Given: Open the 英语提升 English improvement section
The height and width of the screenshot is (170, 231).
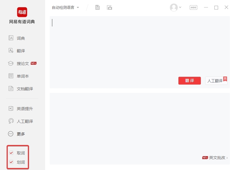Looking at the screenshot, I should click(x=23, y=108).
